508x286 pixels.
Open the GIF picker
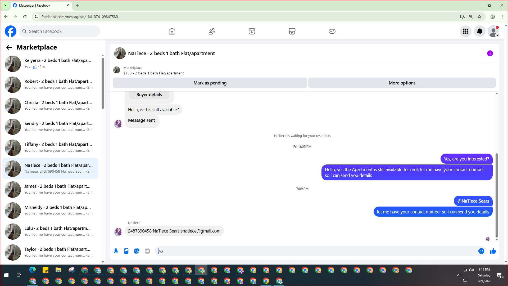(147, 251)
